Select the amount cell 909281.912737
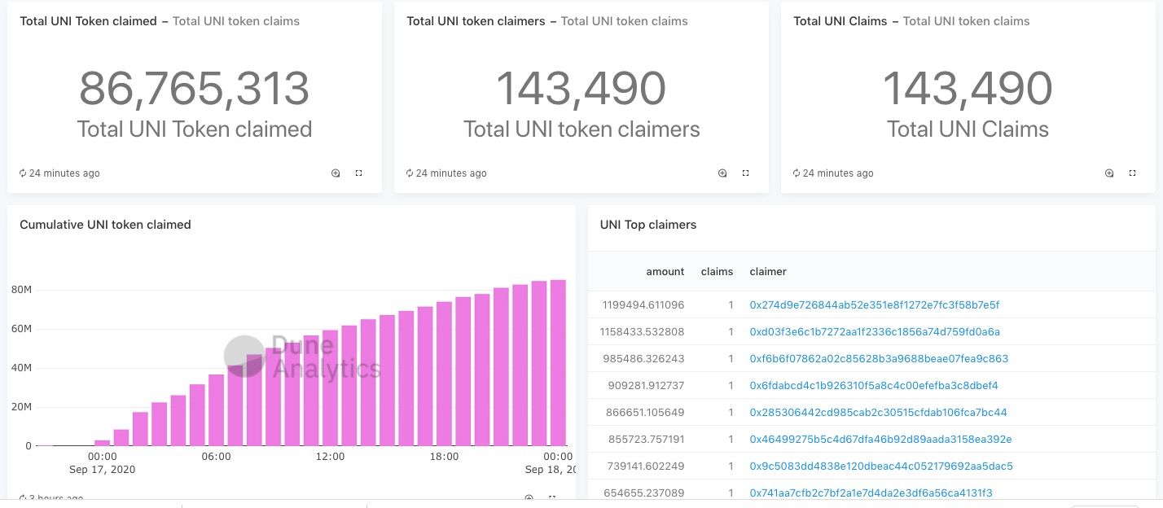 pos(647,386)
